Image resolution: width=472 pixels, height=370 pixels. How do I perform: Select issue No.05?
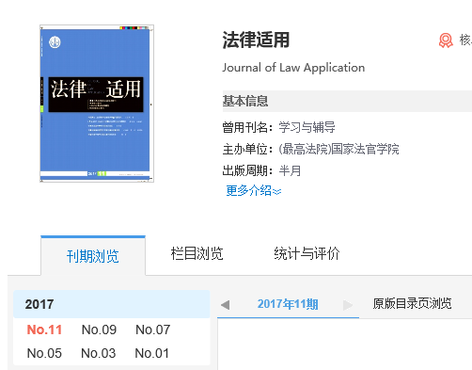[44, 353]
